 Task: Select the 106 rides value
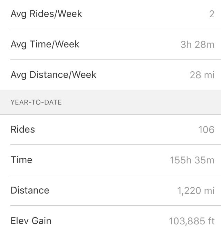tap(206, 130)
